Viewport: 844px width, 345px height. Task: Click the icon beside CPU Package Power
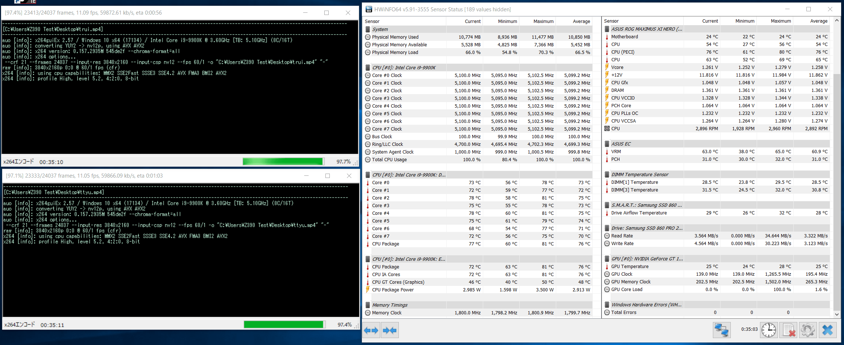pyautogui.click(x=368, y=290)
